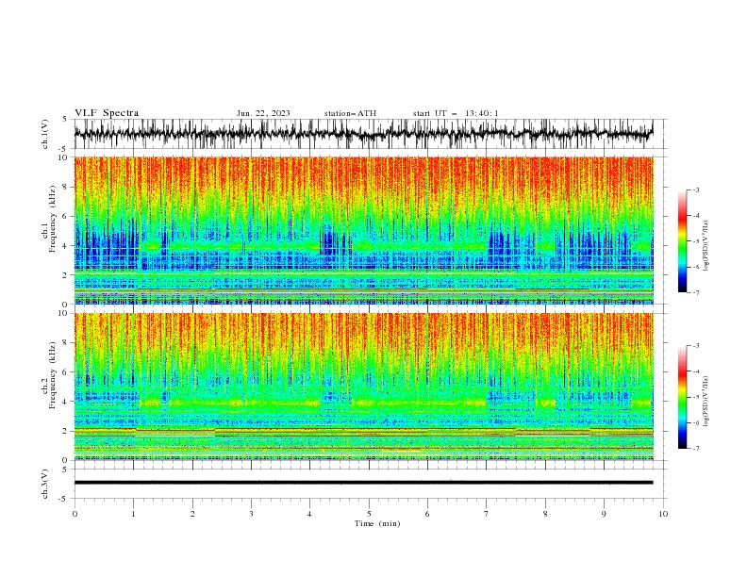Click the 'station=ATH' label

click(x=350, y=113)
